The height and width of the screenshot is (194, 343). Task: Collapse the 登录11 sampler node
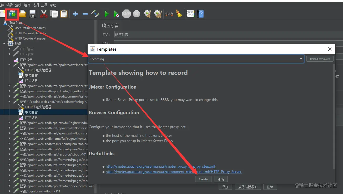9,101
